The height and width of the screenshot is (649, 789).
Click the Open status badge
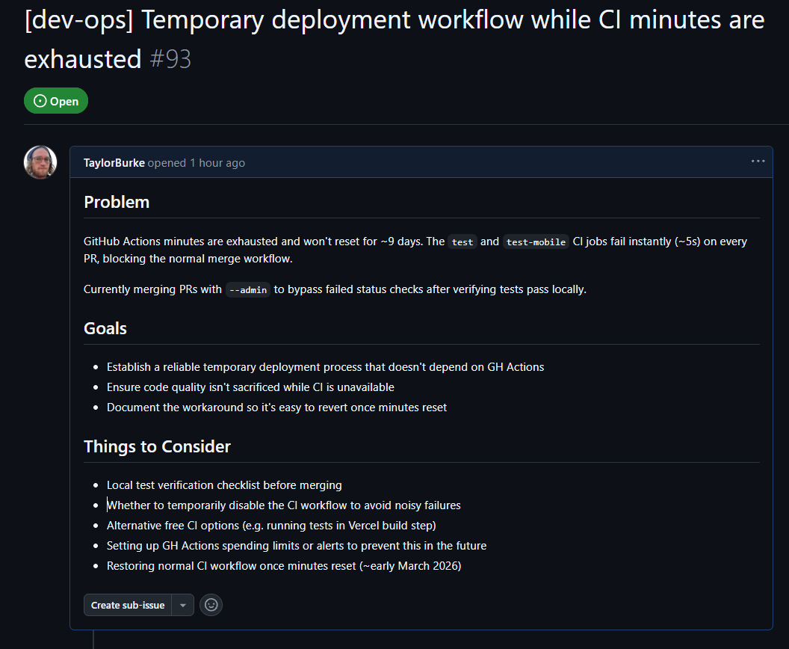click(x=55, y=100)
